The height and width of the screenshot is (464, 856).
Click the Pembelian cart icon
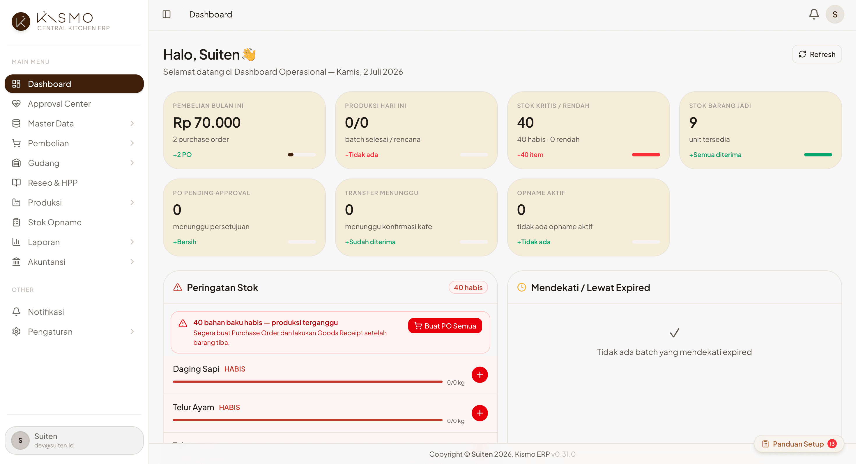tap(16, 143)
